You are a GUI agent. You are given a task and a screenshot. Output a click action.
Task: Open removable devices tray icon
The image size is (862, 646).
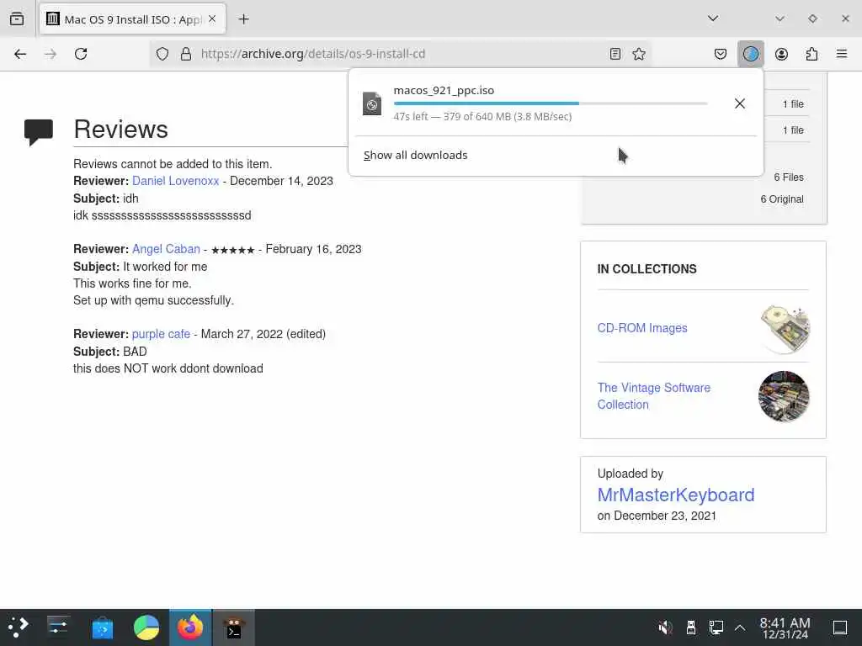coord(691,627)
